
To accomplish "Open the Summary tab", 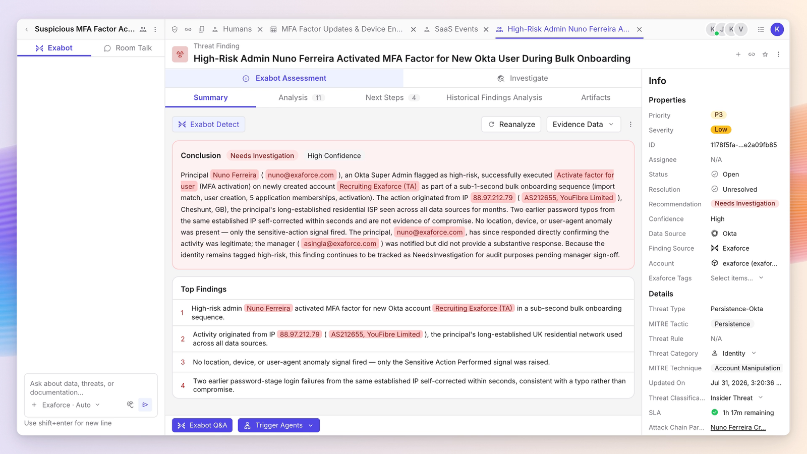I will [211, 97].
